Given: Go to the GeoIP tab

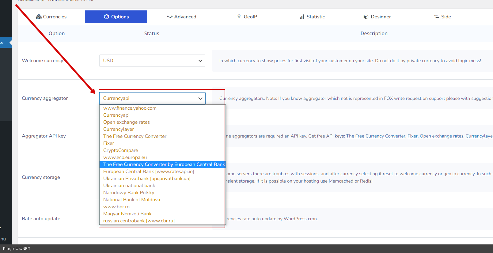Looking at the screenshot, I should (x=247, y=17).
